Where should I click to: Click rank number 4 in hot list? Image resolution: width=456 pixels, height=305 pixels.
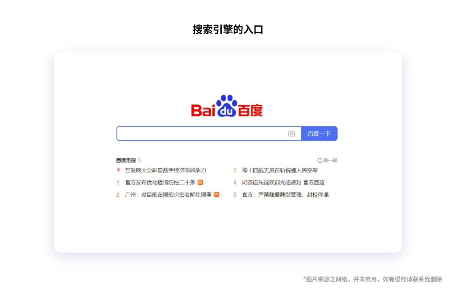tap(235, 182)
